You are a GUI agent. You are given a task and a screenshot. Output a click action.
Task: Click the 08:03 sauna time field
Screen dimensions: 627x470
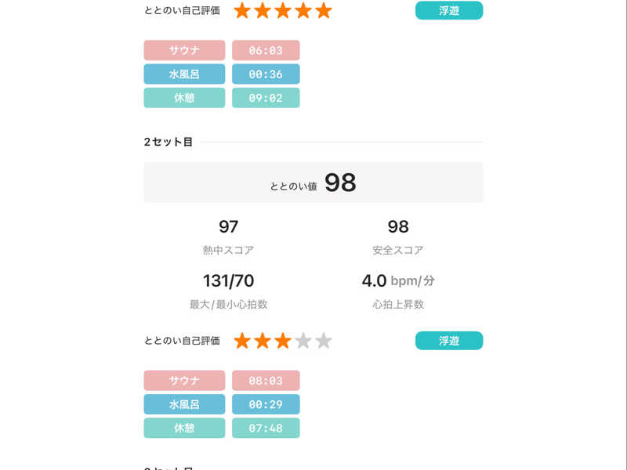click(x=266, y=381)
